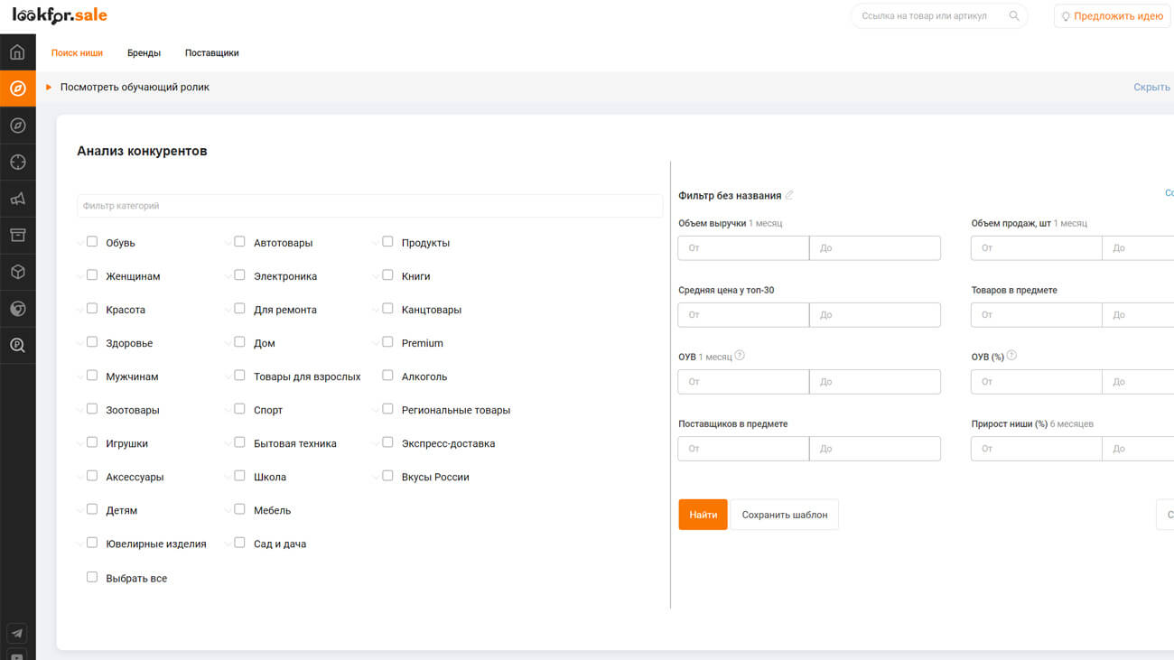The image size is (1174, 660).
Task: Click the crosshair target sidebar icon
Action: [x=17, y=163]
